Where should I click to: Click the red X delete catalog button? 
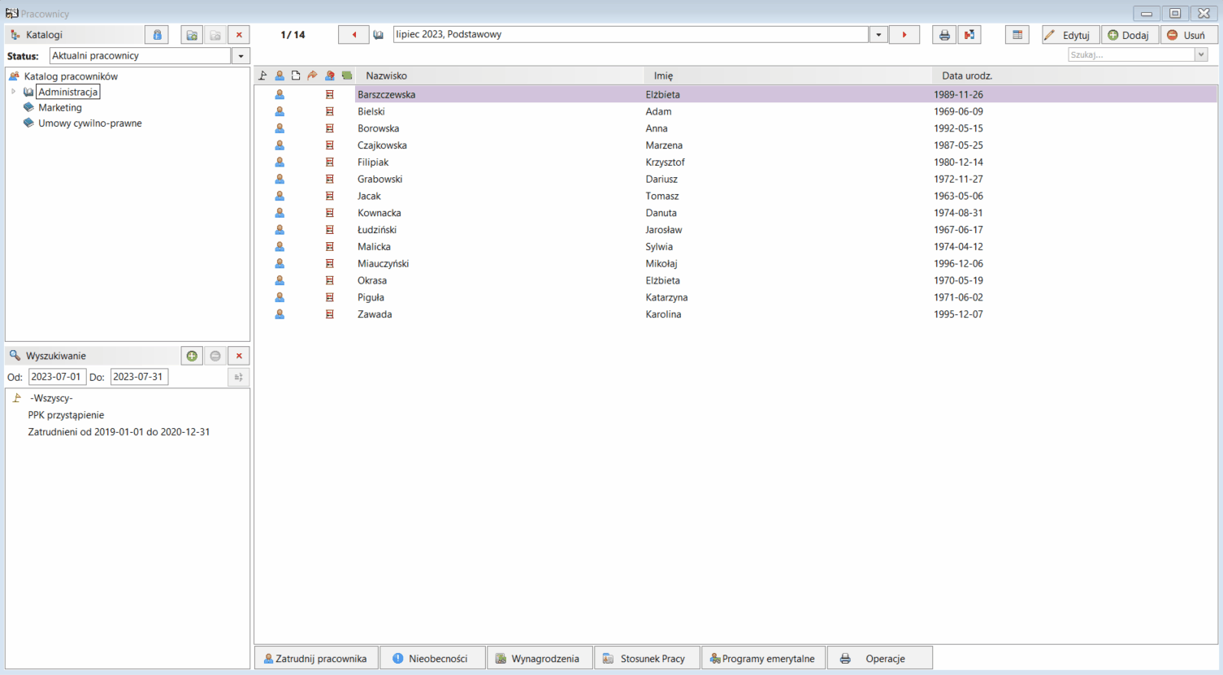(x=239, y=35)
